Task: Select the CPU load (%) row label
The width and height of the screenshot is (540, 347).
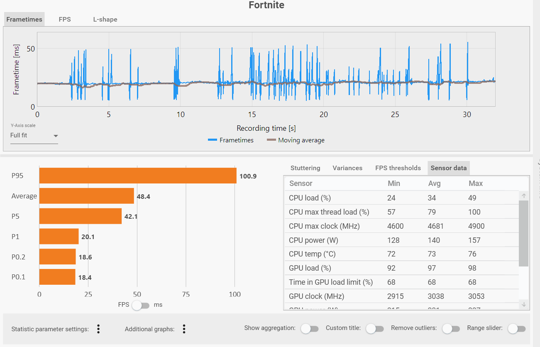Action: (x=310, y=198)
